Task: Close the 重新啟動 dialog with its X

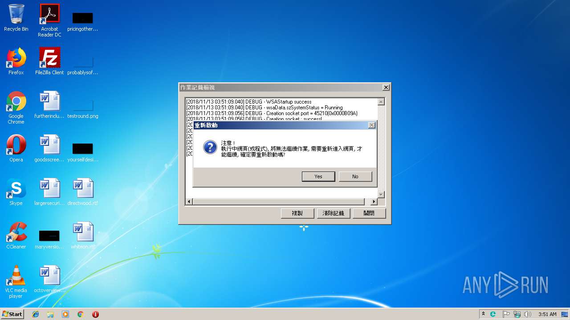Action: [x=371, y=125]
